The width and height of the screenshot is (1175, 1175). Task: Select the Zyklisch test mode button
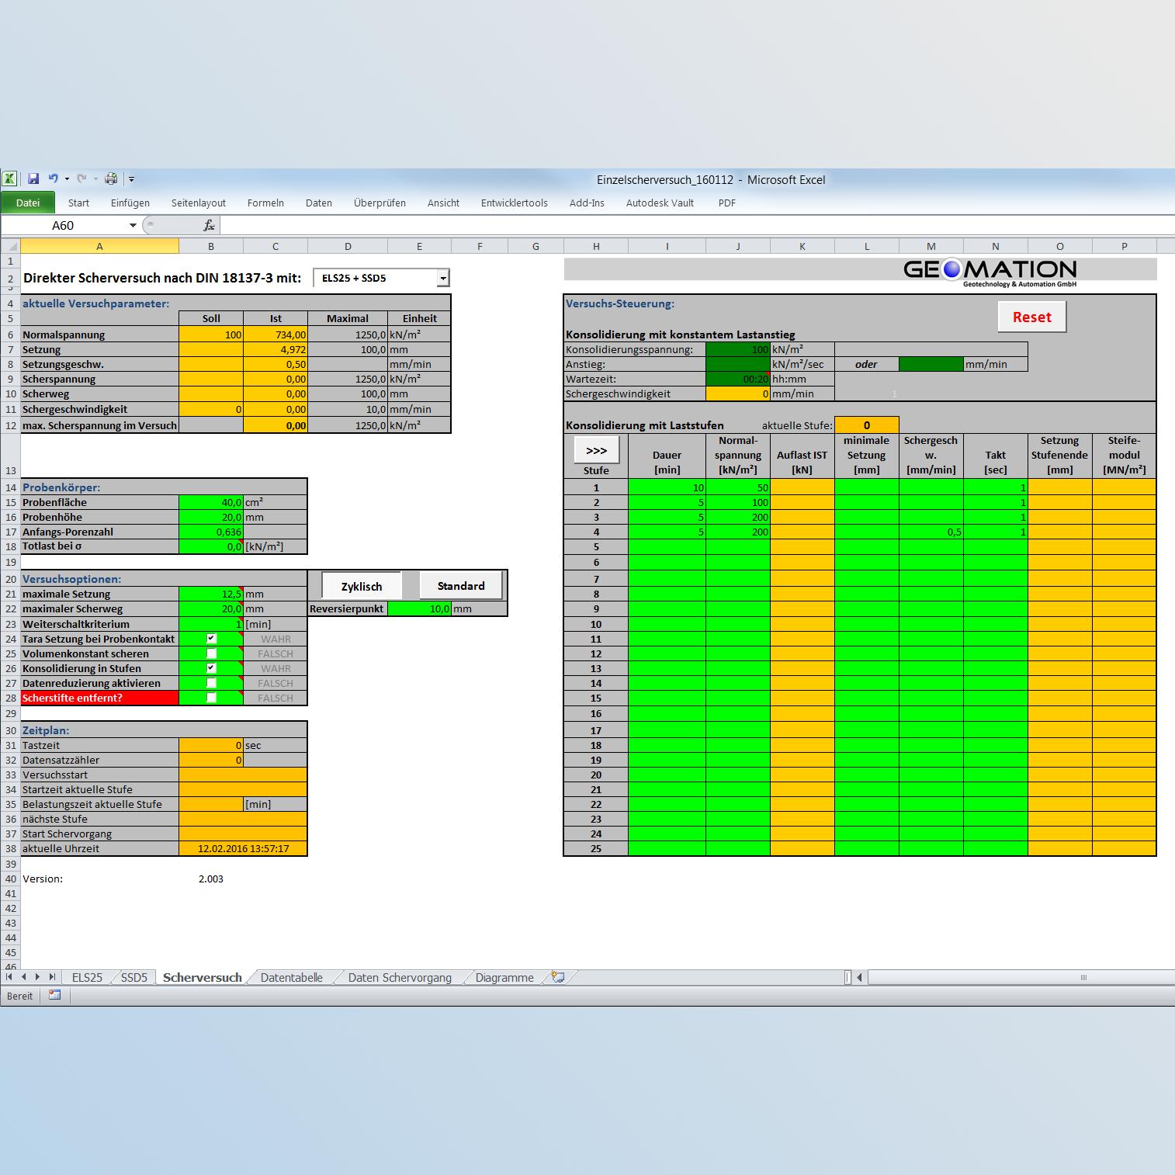click(x=362, y=586)
